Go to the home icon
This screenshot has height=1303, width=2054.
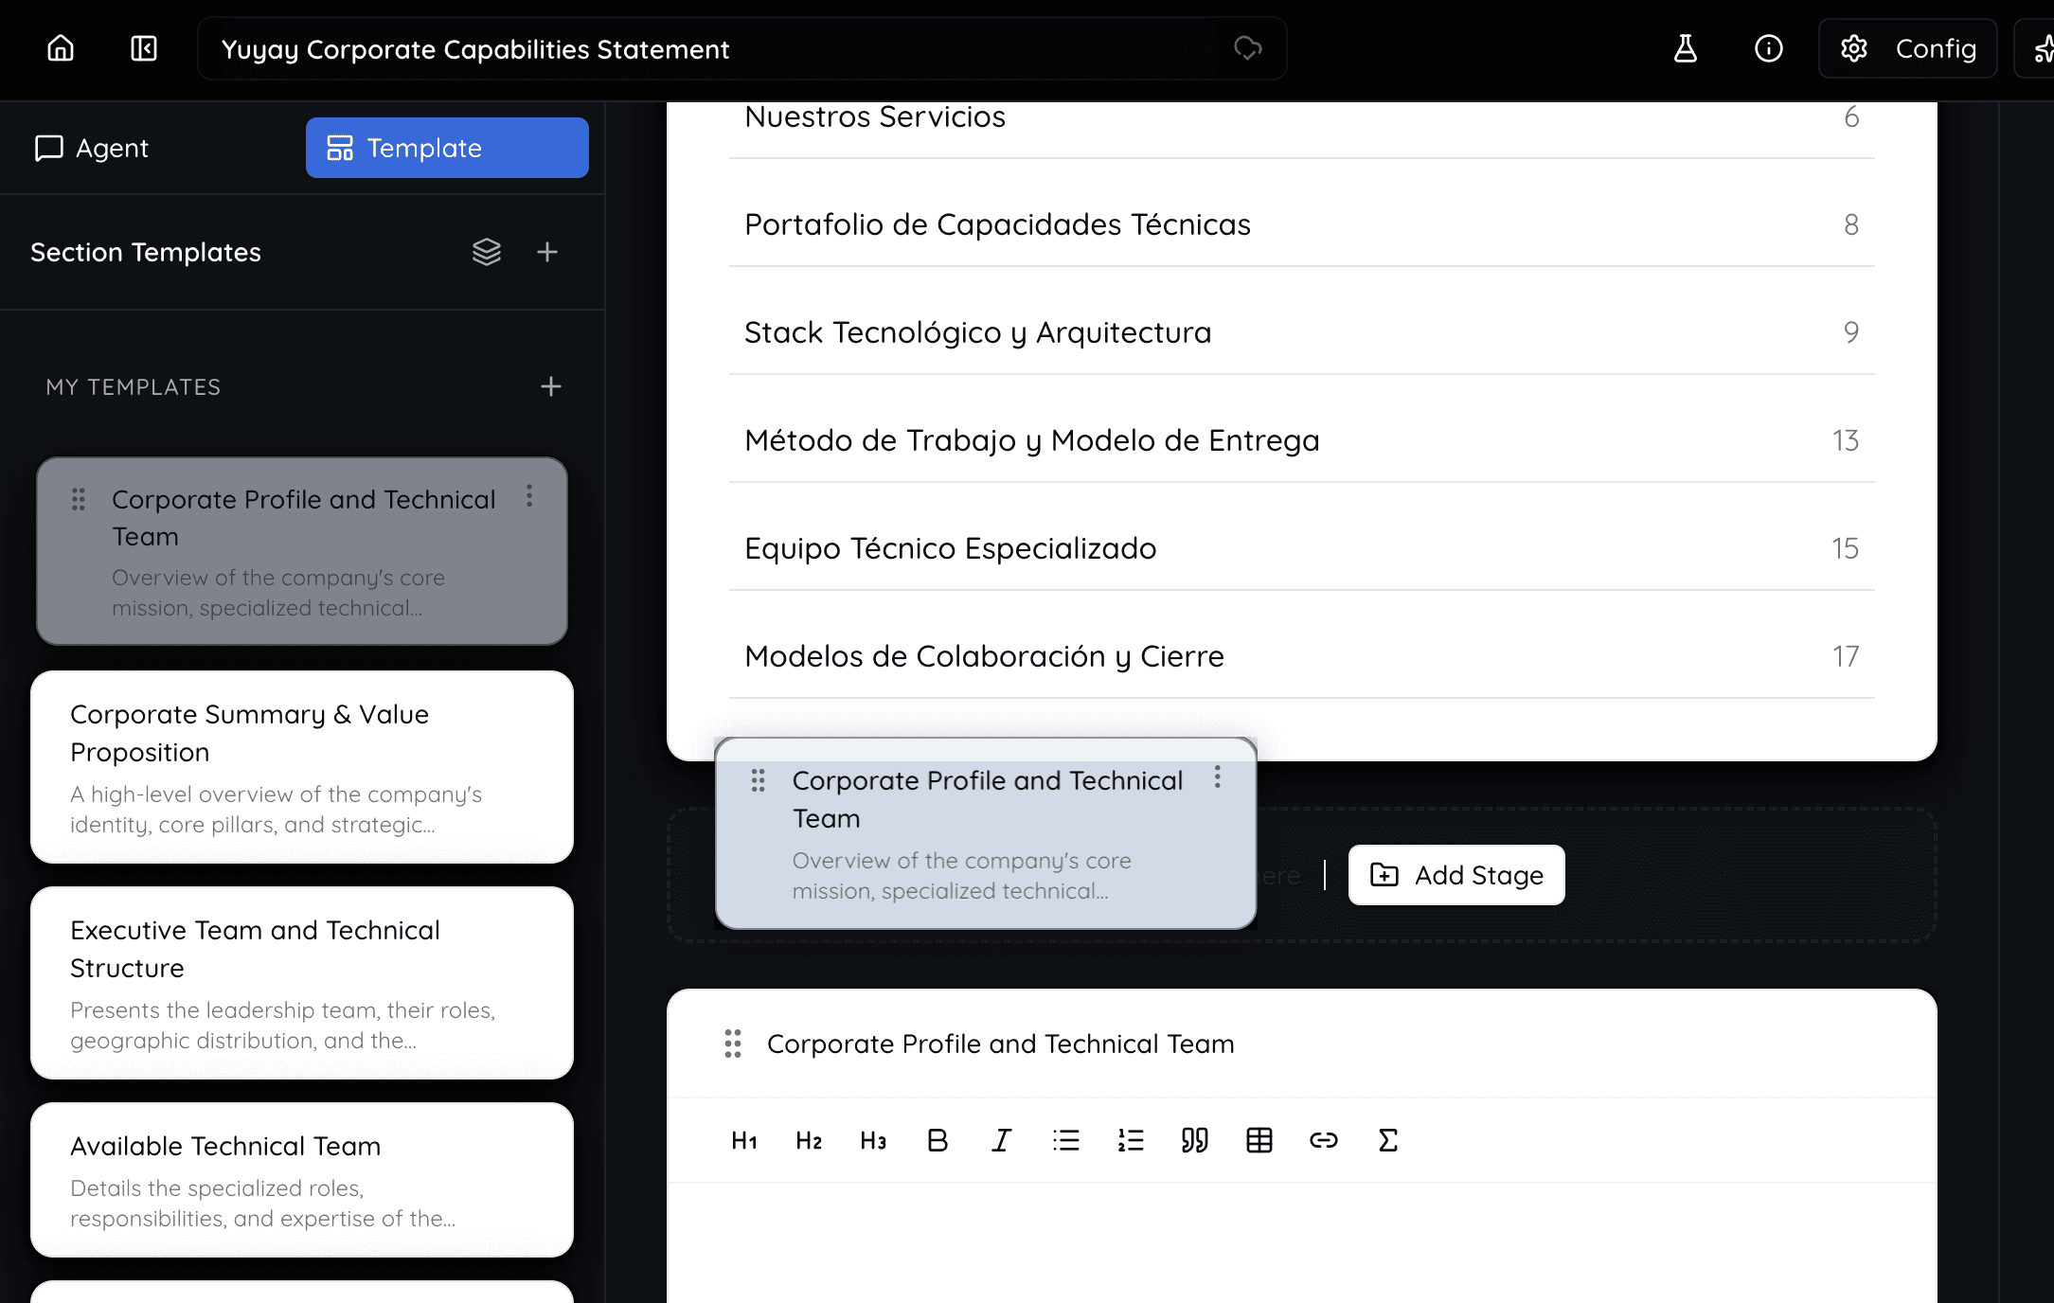[x=61, y=48]
